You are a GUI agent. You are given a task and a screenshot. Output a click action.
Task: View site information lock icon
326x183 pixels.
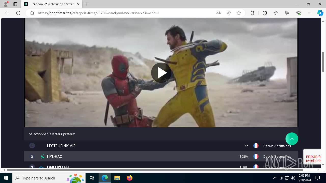coord(32,13)
